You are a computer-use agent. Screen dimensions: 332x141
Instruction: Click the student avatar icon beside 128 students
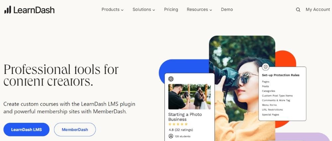coord(171,136)
